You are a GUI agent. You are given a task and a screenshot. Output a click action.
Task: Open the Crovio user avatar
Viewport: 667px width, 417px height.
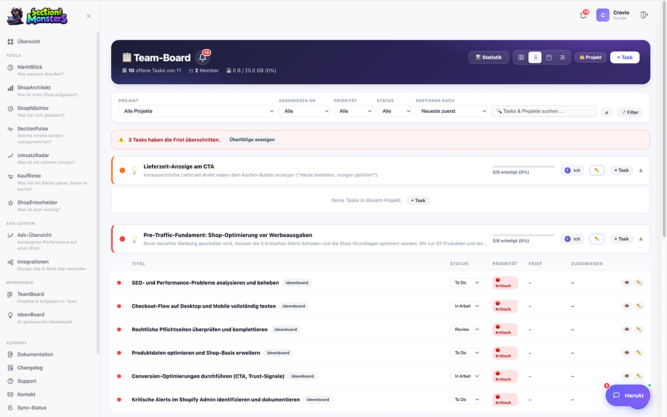(603, 15)
